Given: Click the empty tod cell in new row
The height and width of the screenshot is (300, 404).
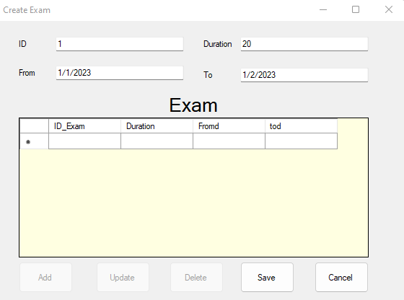Looking at the screenshot, I should click(x=302, y=141).
